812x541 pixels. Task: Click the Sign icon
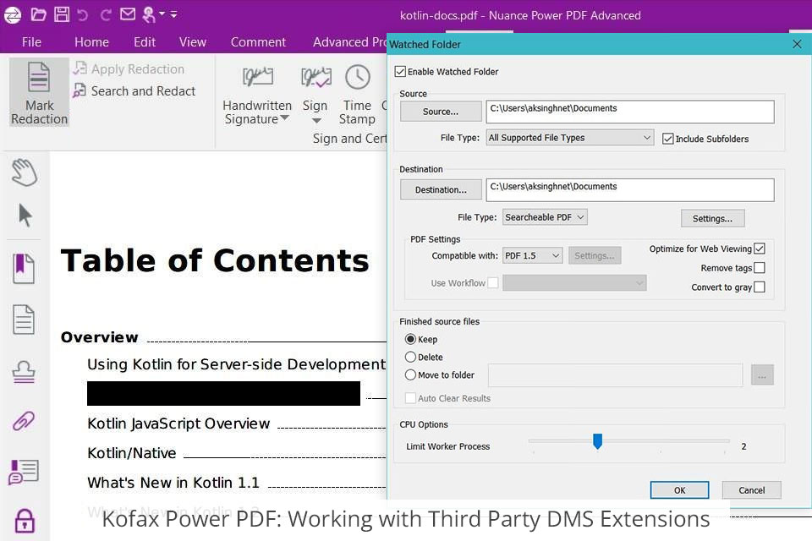pos(315,77)
